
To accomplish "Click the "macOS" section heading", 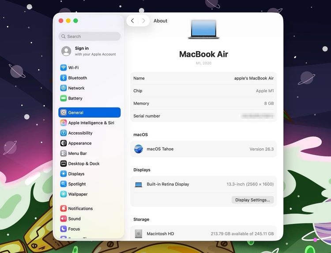I will point(141,134).
